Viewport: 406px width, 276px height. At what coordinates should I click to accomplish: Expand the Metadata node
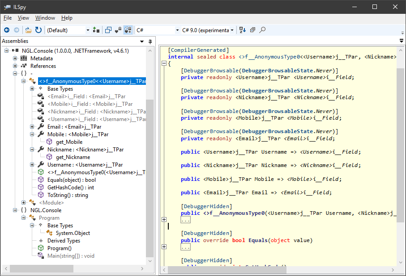point(15,59)
